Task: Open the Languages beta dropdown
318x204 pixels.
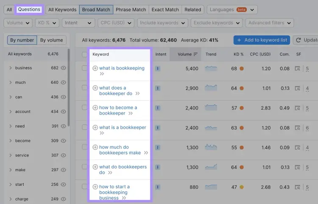Action: [232, 10]
